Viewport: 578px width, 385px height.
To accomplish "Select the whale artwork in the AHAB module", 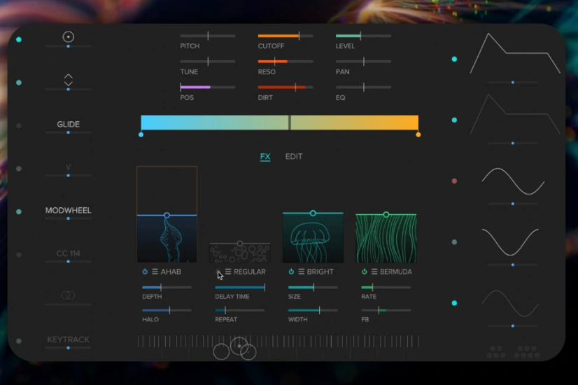I will (167, 239).
